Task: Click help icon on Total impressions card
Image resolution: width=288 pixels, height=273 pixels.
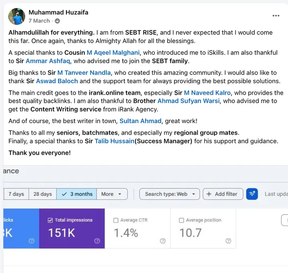Action: (97, 241)
